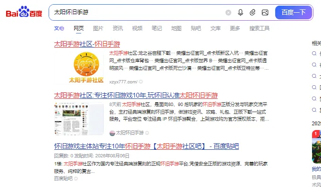The width and height of the screenshot is (321, 187).
Task: Click the 太阳怀旧手游 source avatar icon
Action: click(112, 133)
